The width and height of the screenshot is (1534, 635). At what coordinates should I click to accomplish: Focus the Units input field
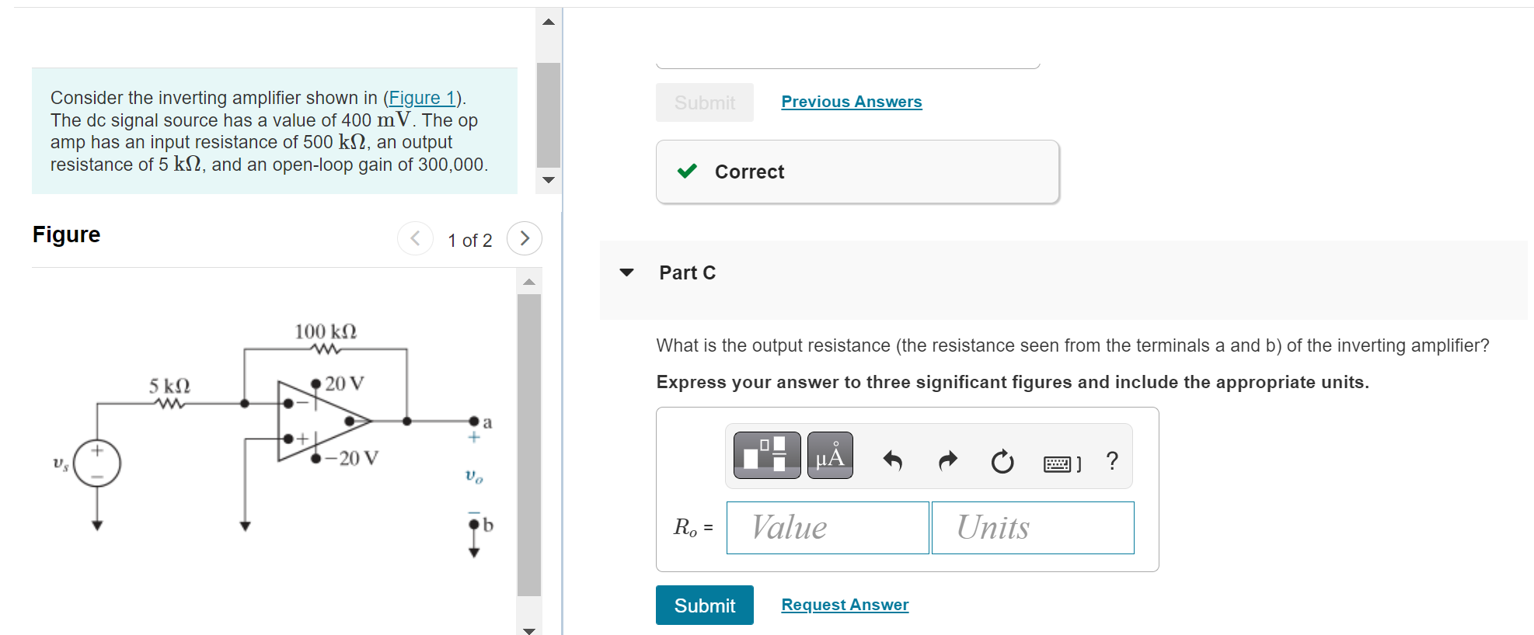pos(1033,528)
